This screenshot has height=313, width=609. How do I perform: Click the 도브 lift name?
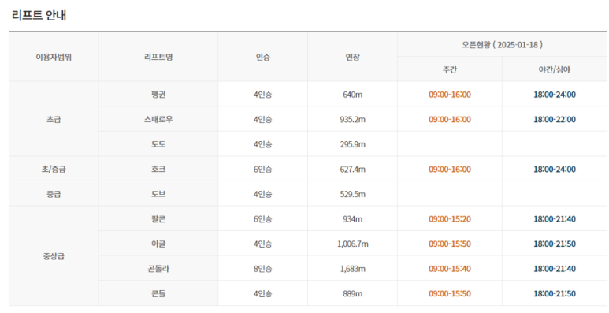point(158,194)
